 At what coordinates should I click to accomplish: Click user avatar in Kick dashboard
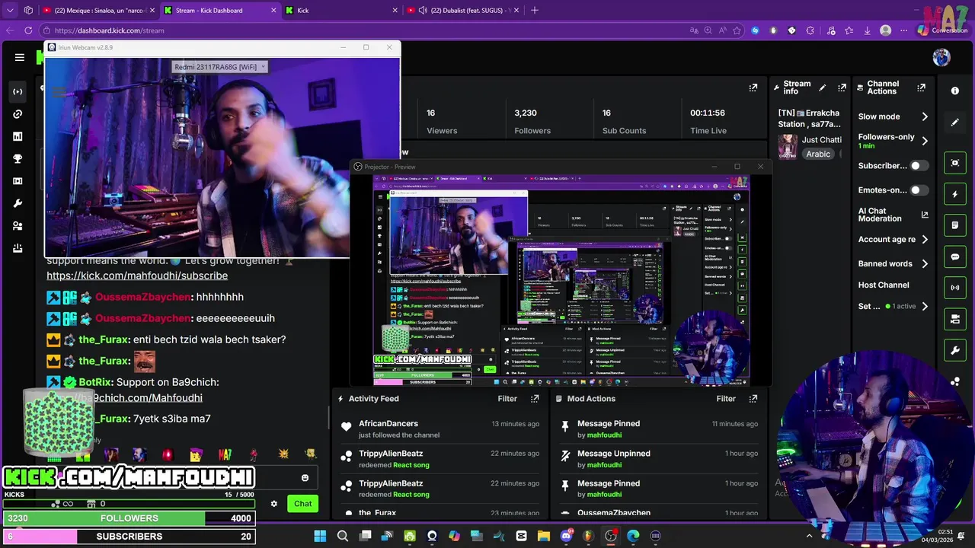(x=941, y=57)
